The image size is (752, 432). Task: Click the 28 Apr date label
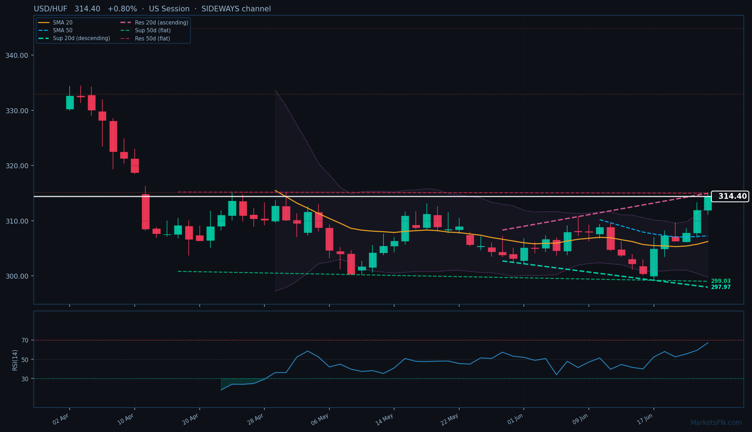click(x=255, y=419)
